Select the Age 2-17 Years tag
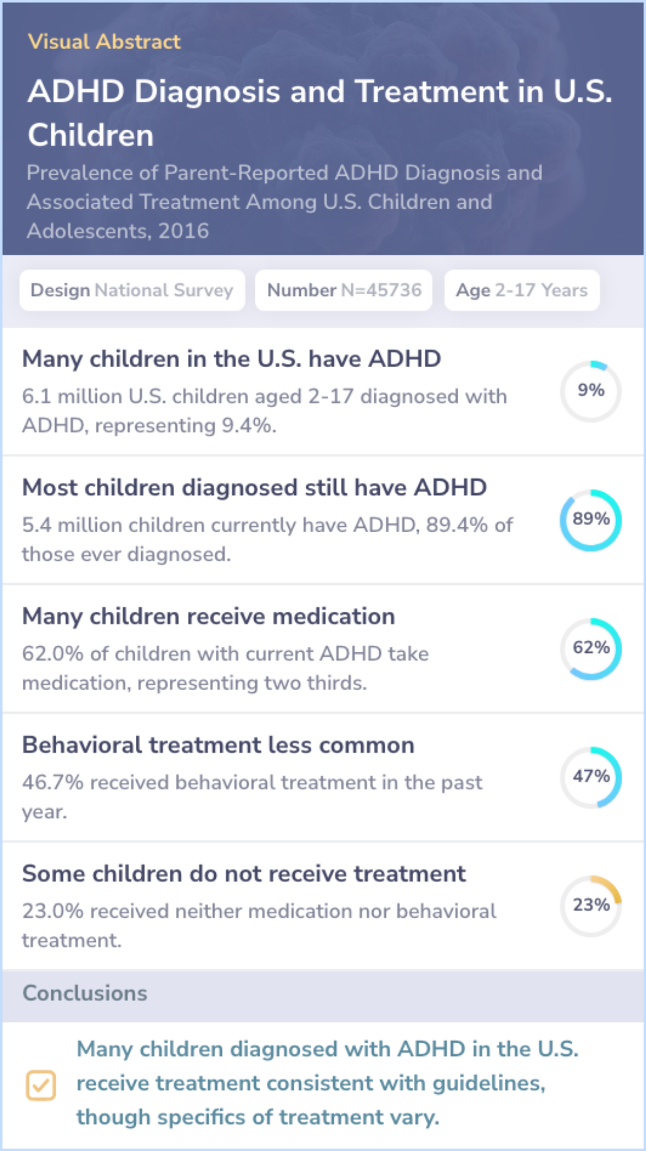The width and height of the screenshot is (646, 1151). coord(522,291)
